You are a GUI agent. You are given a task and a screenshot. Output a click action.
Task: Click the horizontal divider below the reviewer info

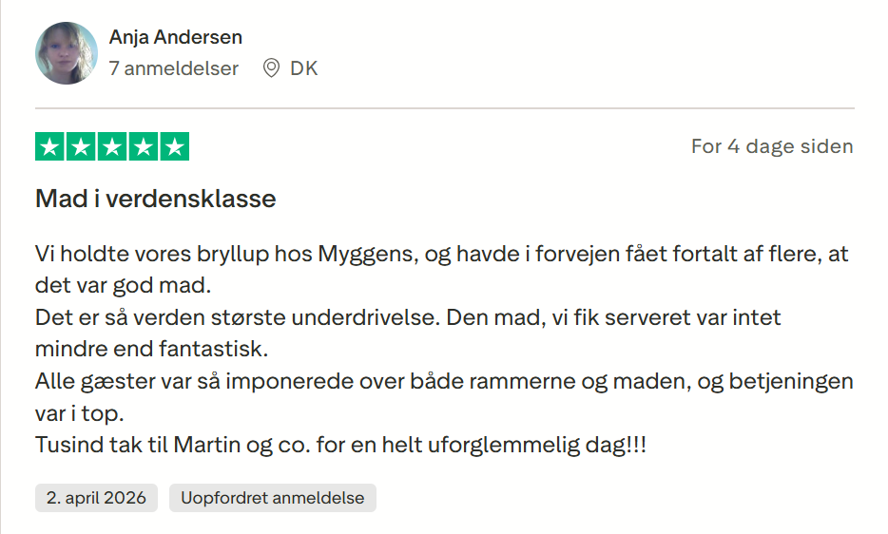point(444,108)
